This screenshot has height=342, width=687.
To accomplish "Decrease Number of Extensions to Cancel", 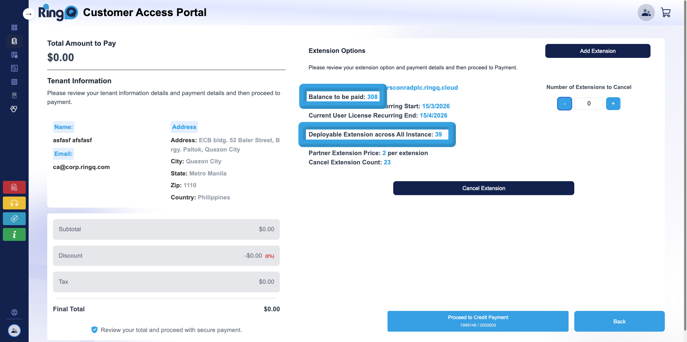I will pyautogui.click(x=564, y=104).
